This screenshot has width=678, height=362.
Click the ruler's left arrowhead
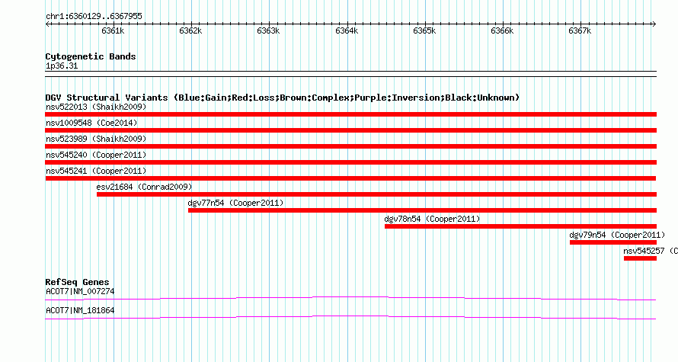(47, 24)
